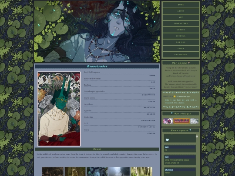Open the foggy road photo thumbnail

119,171
